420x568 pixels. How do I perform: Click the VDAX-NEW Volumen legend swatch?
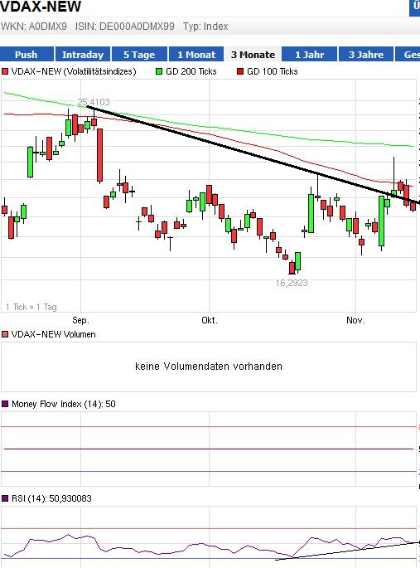pos(5,334)
